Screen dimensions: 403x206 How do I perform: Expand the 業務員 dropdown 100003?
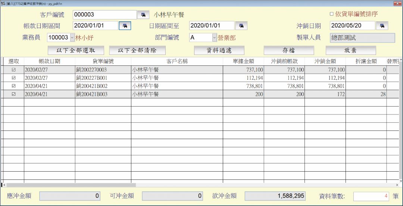coord(72,38)
